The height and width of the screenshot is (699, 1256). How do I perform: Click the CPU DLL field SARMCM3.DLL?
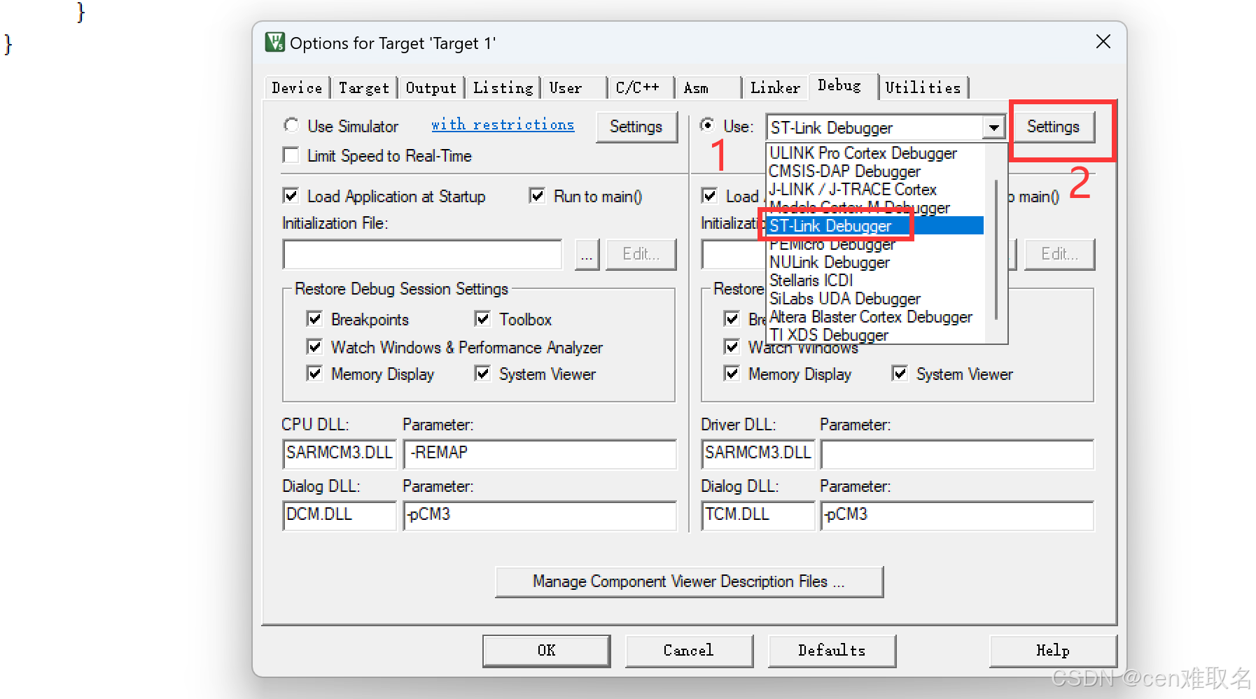(x=340, y=453)
